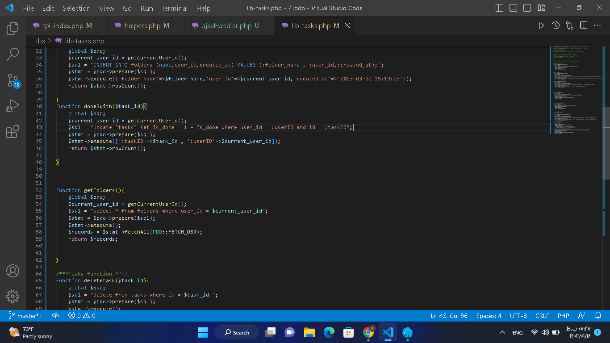The height and width of the screenshot is (343, 610).
Task: Open the Windows Start button
Action: coord(203,332)
